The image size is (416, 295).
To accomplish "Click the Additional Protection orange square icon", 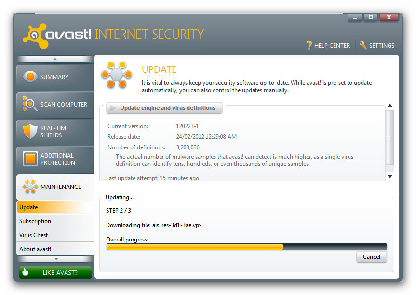I will [30, 159].
